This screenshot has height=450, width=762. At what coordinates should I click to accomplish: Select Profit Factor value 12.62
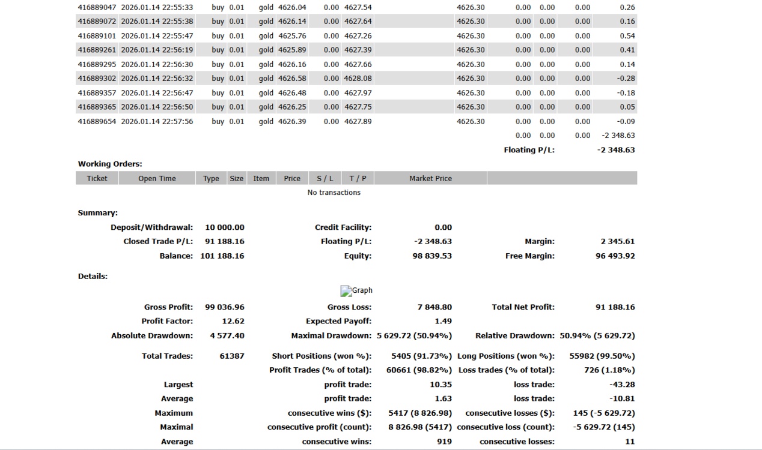click(x=233, y=321)
